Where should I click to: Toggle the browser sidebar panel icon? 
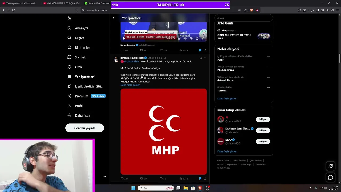click(317, 10)
